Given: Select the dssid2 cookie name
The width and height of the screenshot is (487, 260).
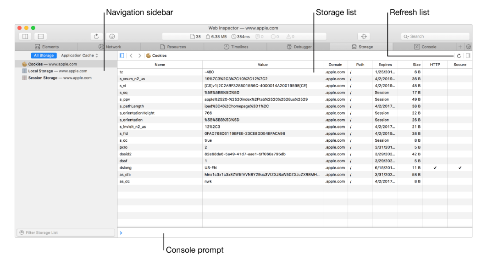Looking at the screenshot, I should [x=125, y=154].
